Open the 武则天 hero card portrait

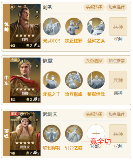pos(25,134)
